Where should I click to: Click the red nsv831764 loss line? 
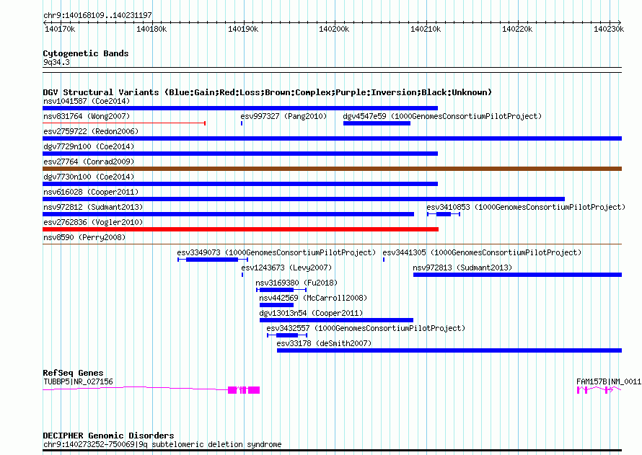(x=124, y=123)
